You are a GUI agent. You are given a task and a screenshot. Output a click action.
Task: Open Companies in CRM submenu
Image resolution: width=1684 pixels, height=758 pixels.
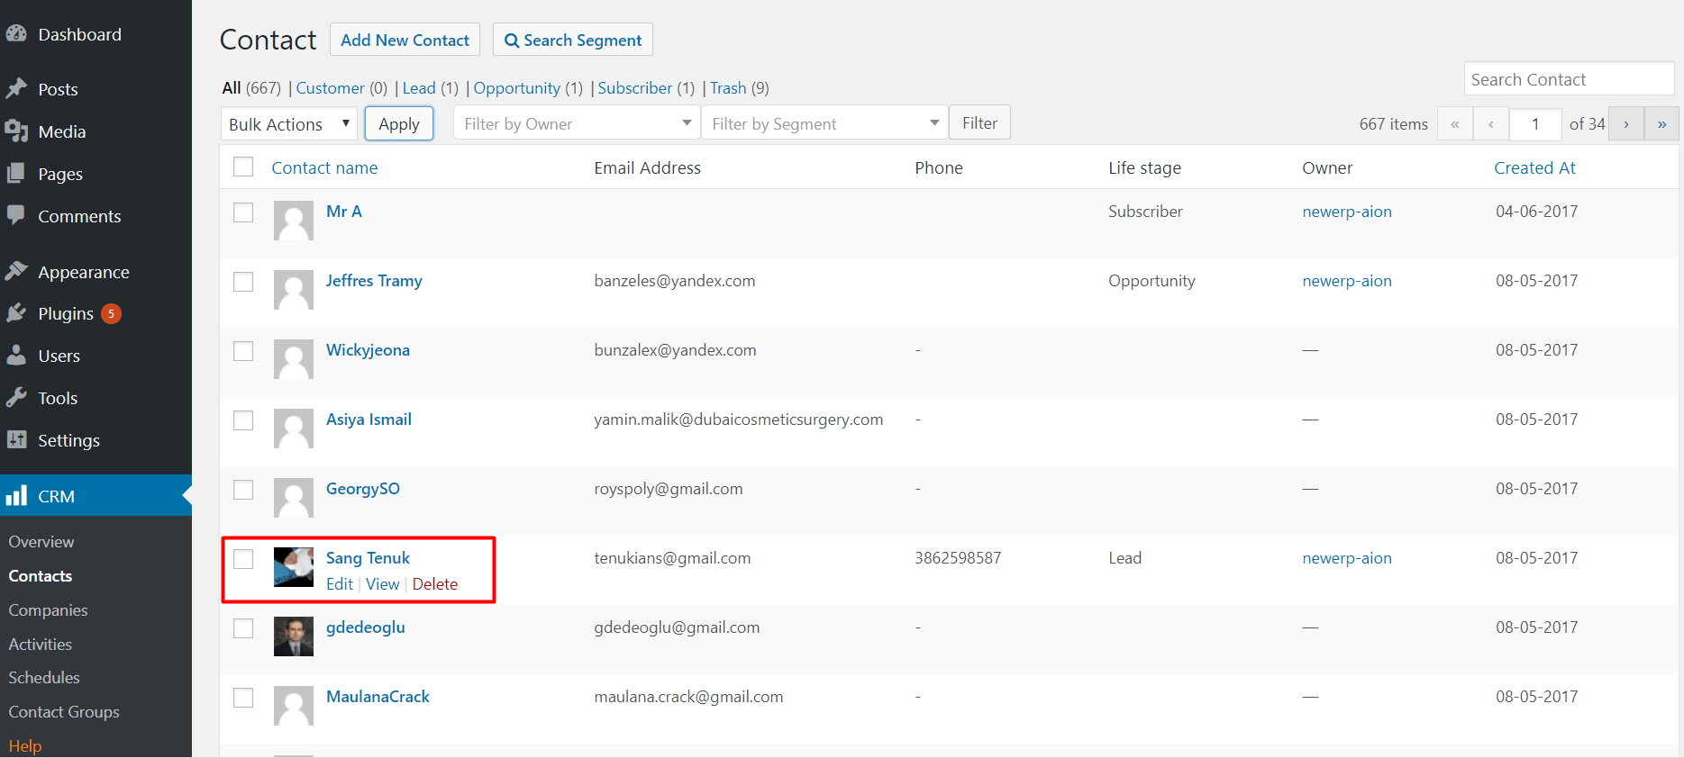coord(48,610)
